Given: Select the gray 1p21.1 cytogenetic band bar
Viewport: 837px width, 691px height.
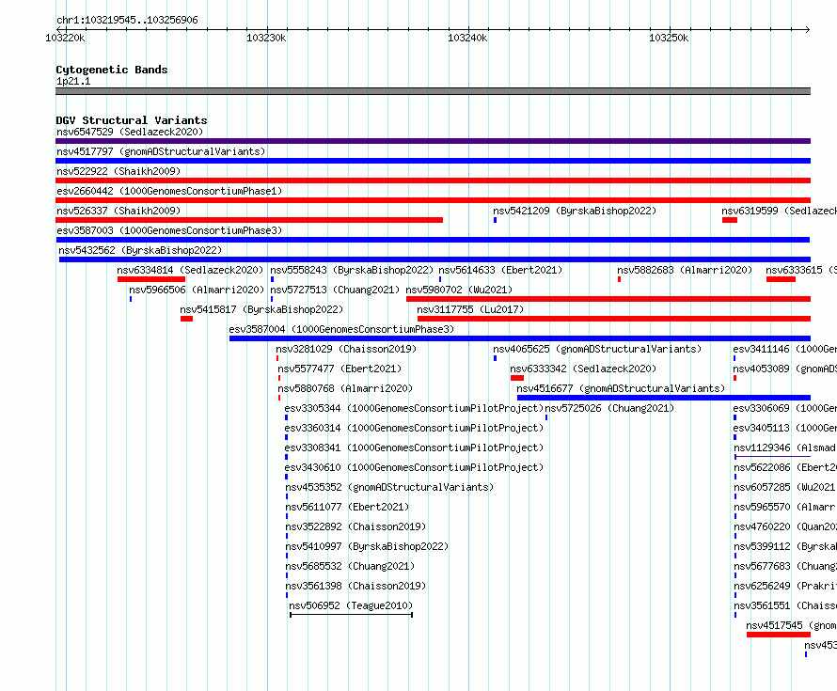Looking at the screenshot, I should point(433,91).
